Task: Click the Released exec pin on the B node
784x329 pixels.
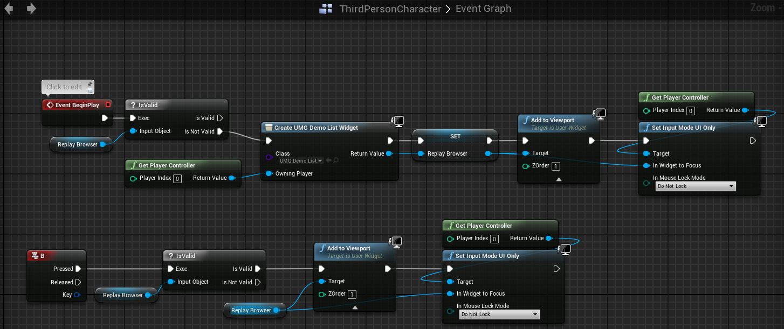Action: click(x=78, y=282)
